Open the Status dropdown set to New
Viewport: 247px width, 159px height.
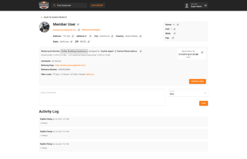pos(188,93)
